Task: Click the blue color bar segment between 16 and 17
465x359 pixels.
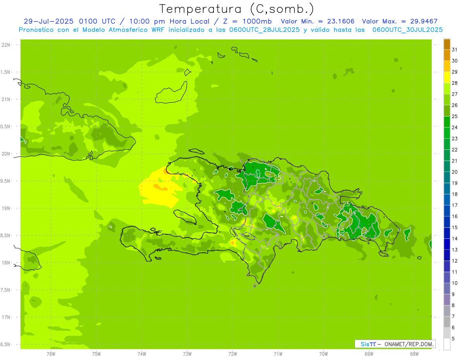Action: [x=447, y=211]
